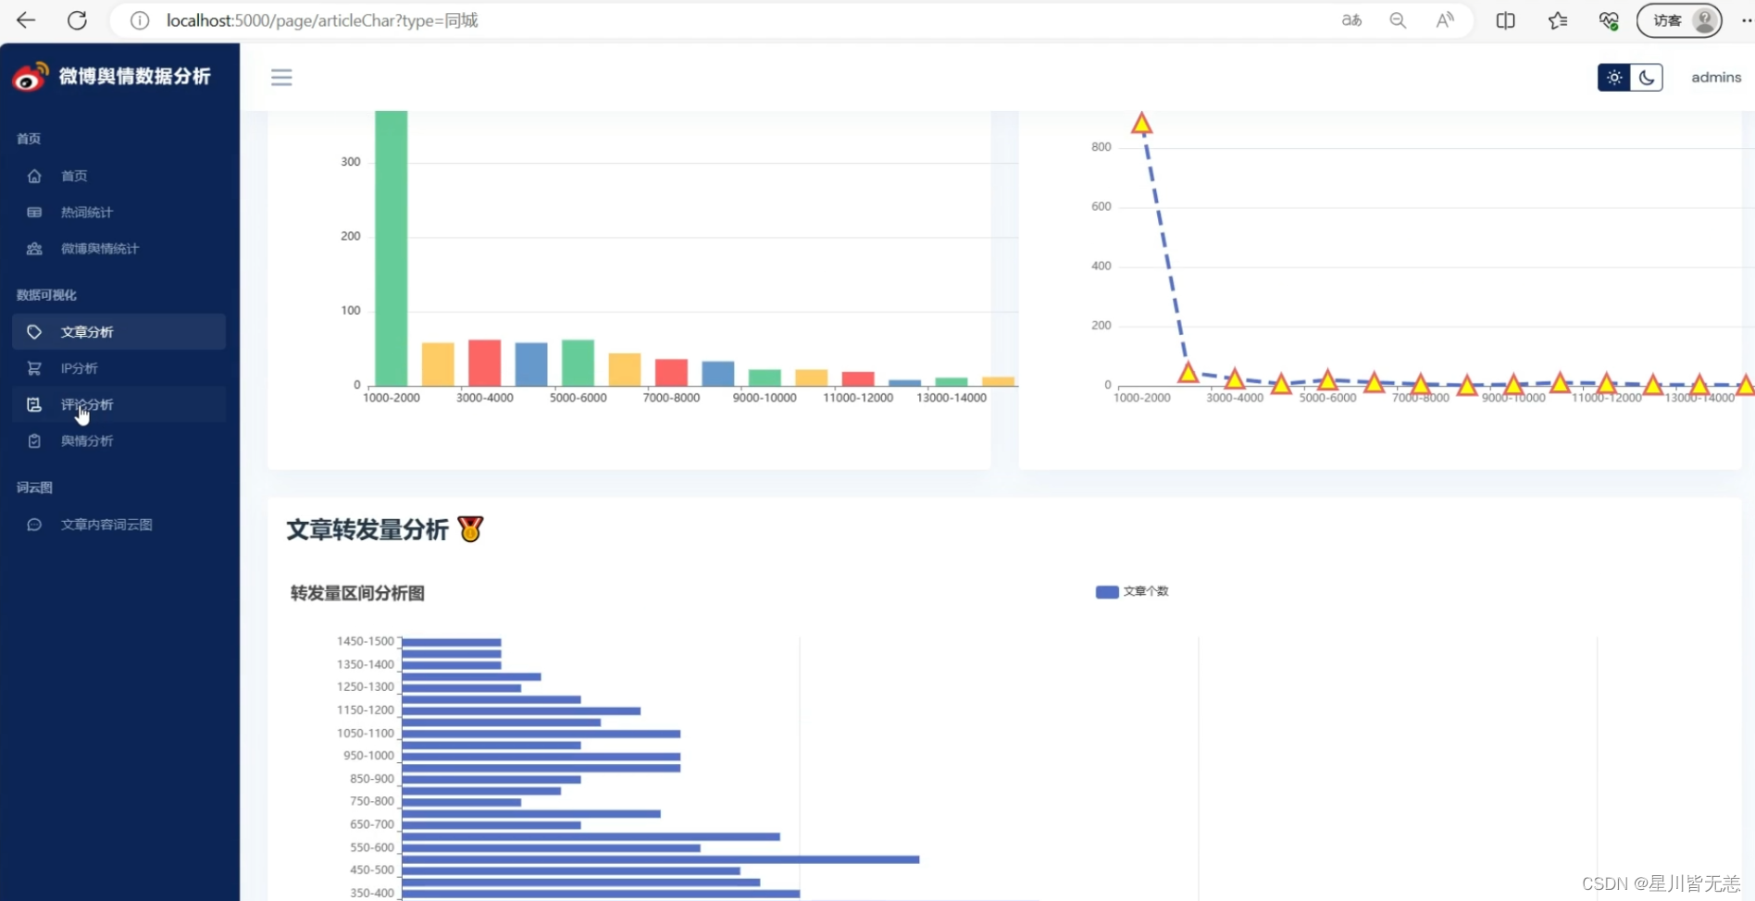Click the 1450-1500 horizontal bar
Image resolution: width=1755 pixels, height=901 pixels.
click(452, 642)
